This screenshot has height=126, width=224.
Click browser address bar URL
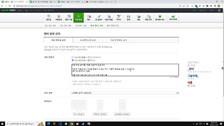pyautogui.click(x=39, y=6)
